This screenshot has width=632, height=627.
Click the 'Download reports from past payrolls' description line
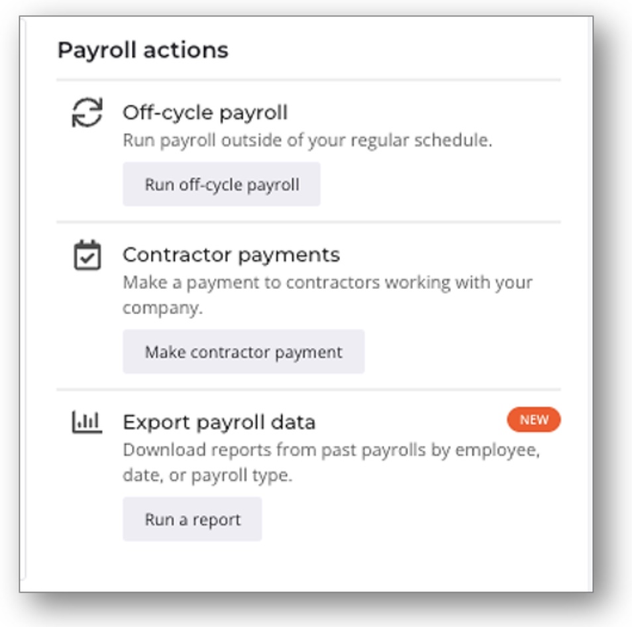point(331,450)
